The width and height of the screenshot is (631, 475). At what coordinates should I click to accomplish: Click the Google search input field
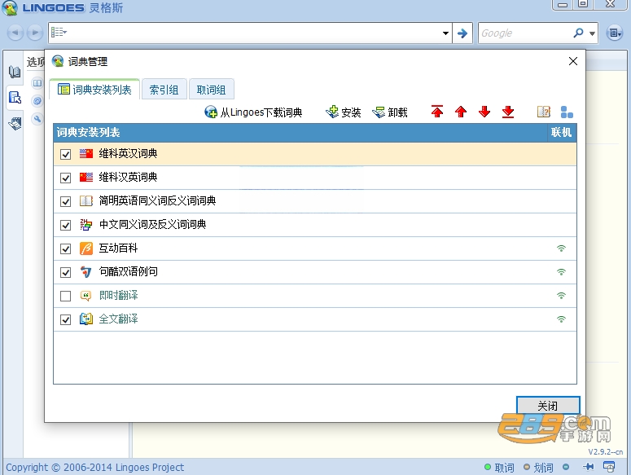526,33
